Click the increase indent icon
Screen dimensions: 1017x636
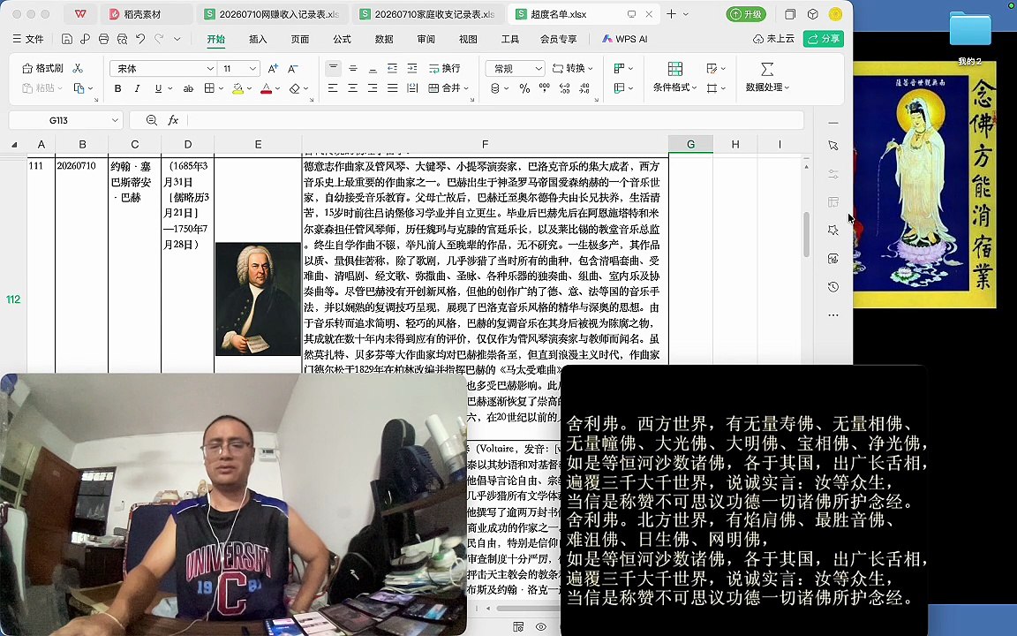412,68
